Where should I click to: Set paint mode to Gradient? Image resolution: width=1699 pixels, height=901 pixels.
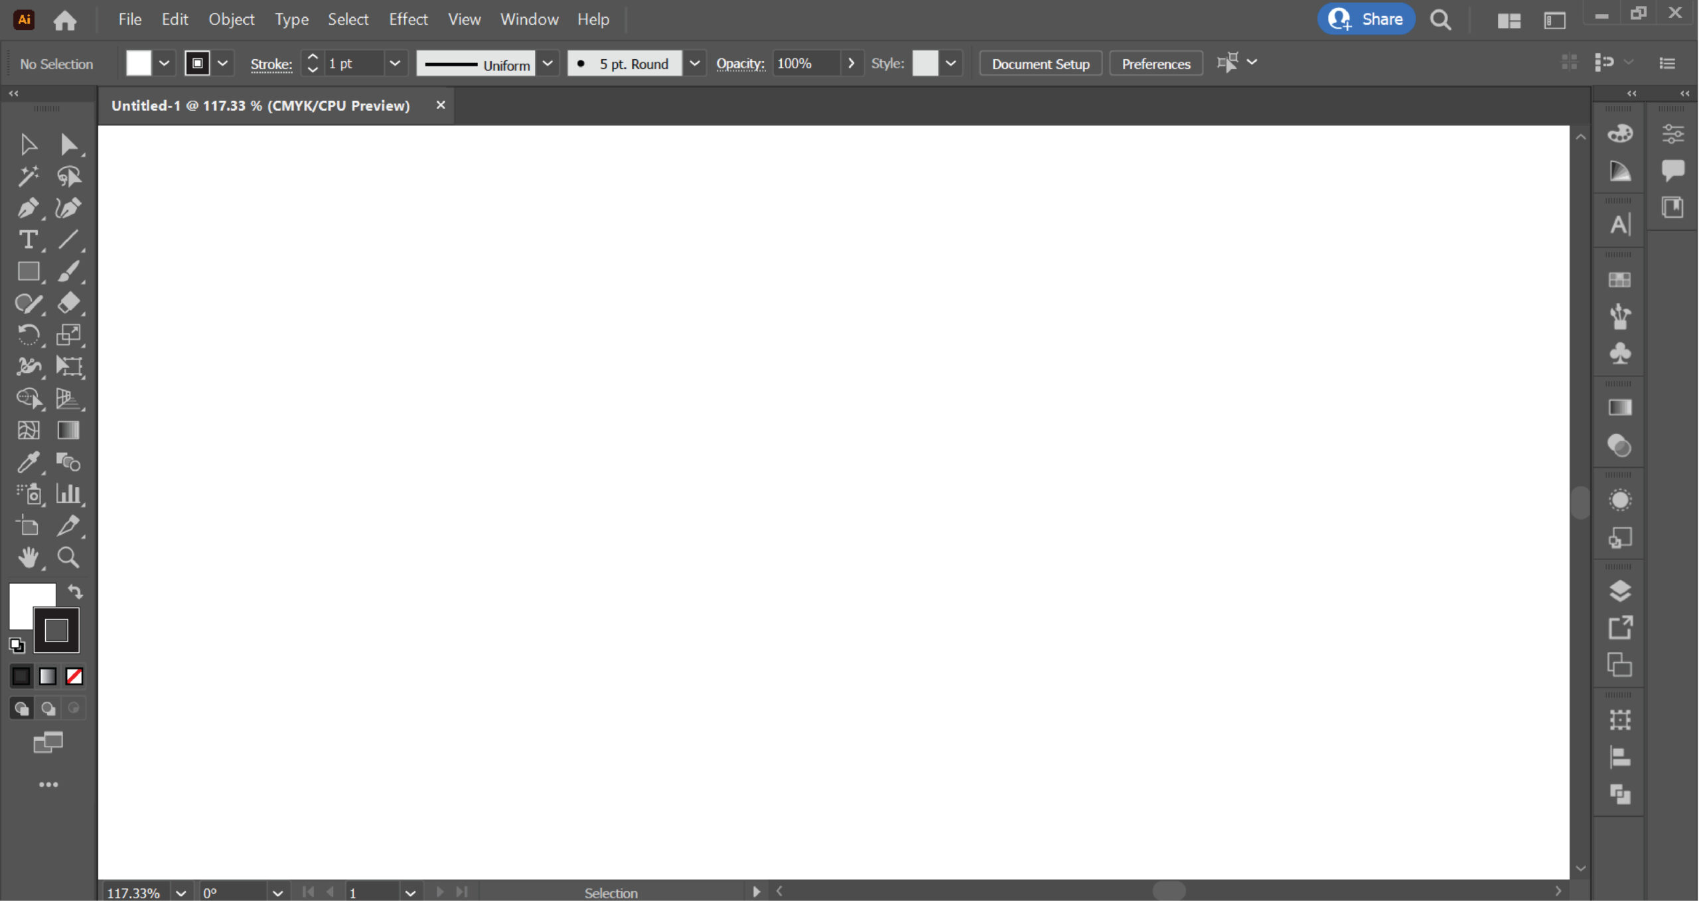[x=48, y=676]
